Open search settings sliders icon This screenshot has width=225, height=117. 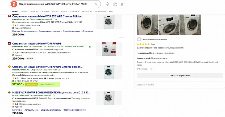pos(122,4)
